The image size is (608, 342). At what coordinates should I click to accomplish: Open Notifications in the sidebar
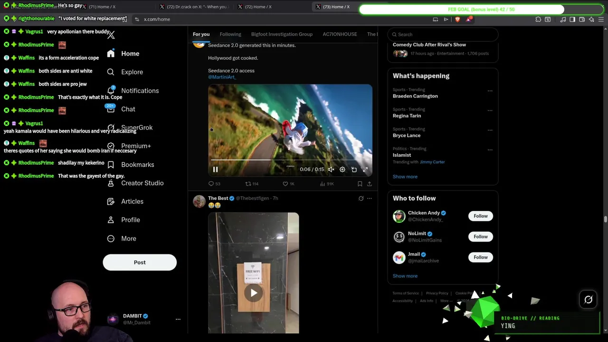[x=133, y=91]
